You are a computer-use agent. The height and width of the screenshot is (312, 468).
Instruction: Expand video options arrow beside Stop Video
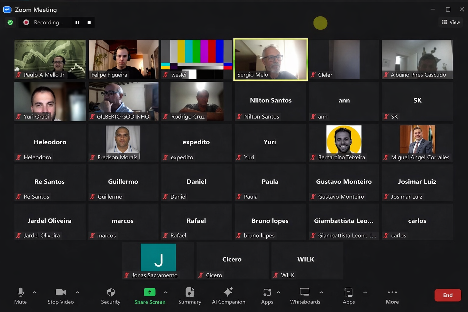(x=77, y=292)
